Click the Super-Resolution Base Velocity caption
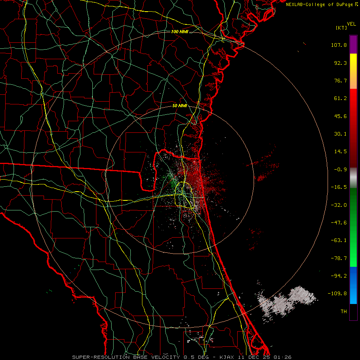This screenshot has height=360, width=360. tap(182, 357)
